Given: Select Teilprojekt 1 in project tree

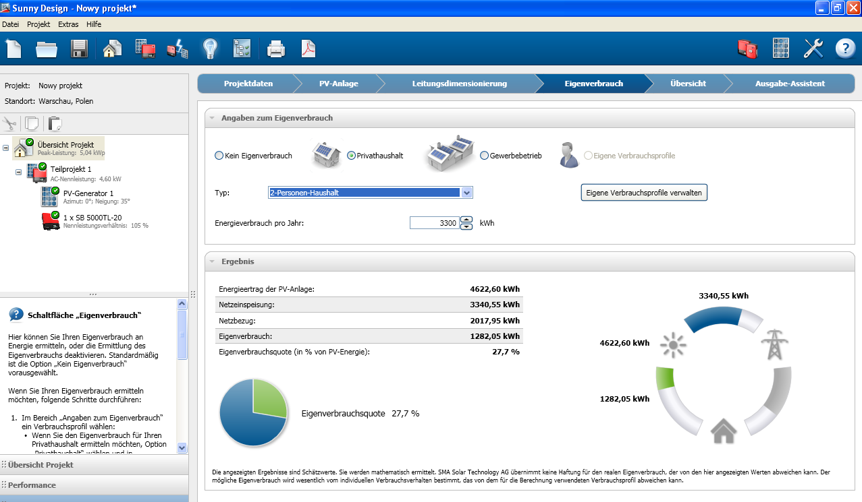Looking at the screenshot, I should (74, 172).
